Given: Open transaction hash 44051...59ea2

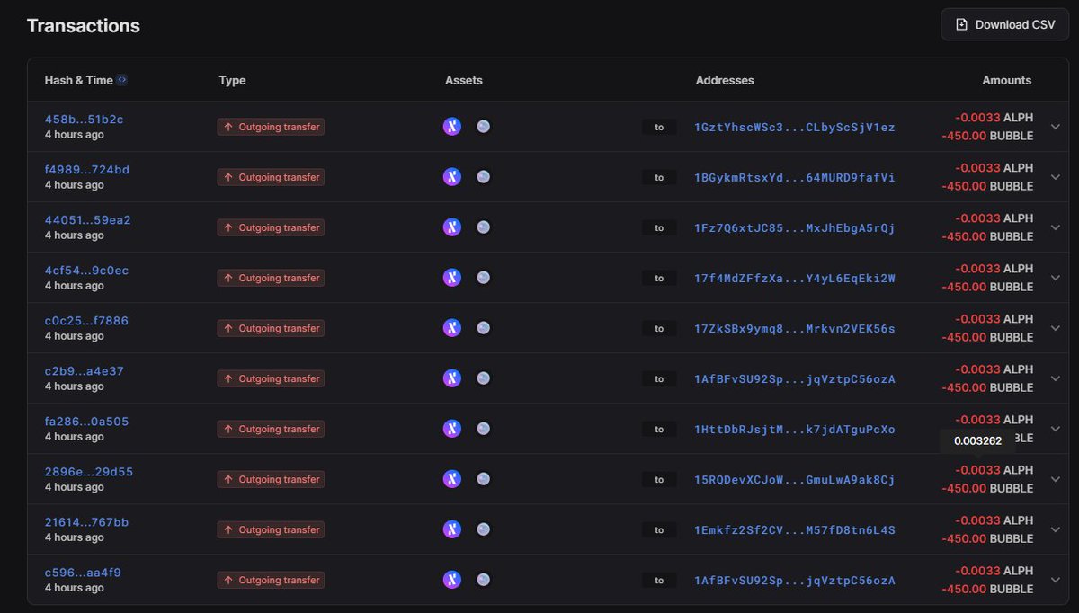Looking at the screenshot, I should coord(87,220).
